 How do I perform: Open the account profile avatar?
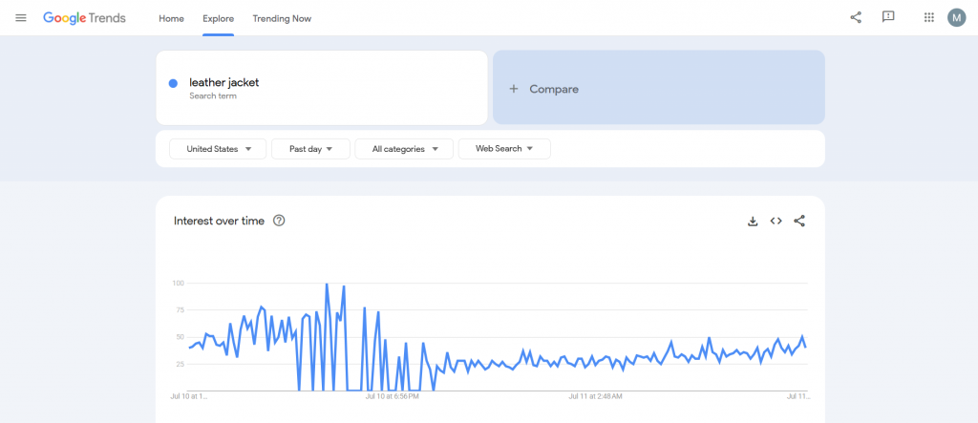click(957, 17)
